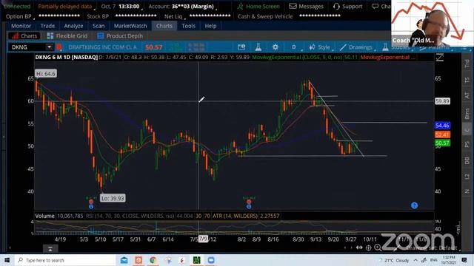
Task: Open Chrome from the taskbar
Action: click(x=153, y=260)
